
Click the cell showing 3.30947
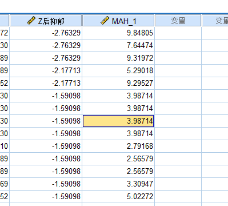[x=118, y=184]
